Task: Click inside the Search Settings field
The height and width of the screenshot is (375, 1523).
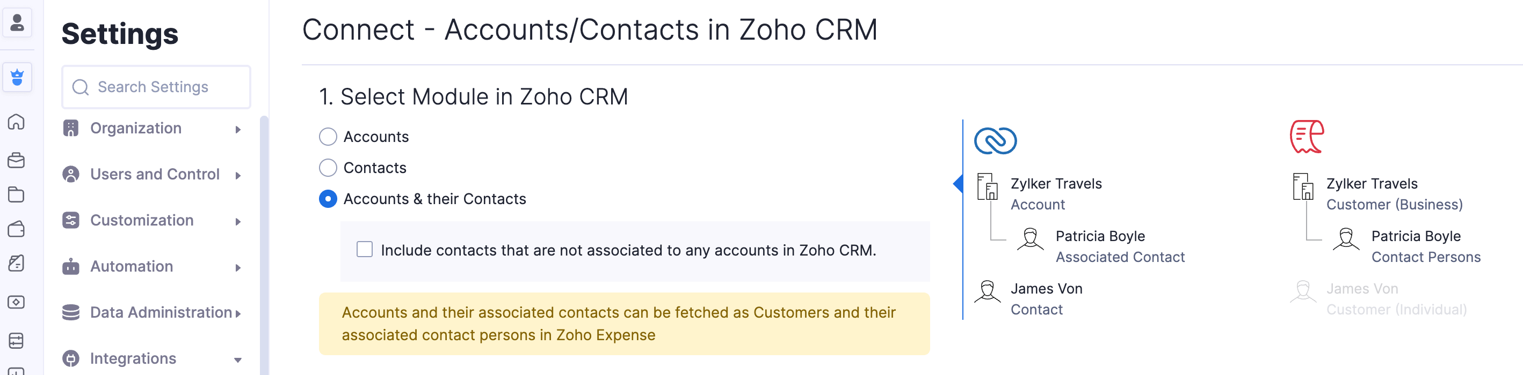Action: pos(157,87)
